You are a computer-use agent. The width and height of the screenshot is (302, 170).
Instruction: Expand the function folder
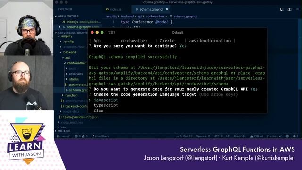(71, 95)
